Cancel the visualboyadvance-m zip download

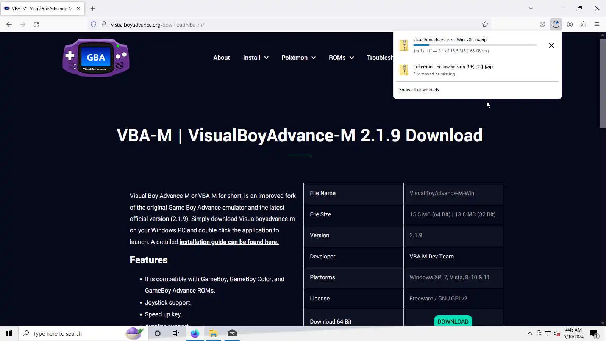coord(551,45)
